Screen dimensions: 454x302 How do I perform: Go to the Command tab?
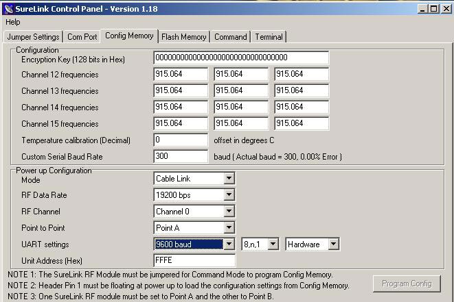coord(231,37)
